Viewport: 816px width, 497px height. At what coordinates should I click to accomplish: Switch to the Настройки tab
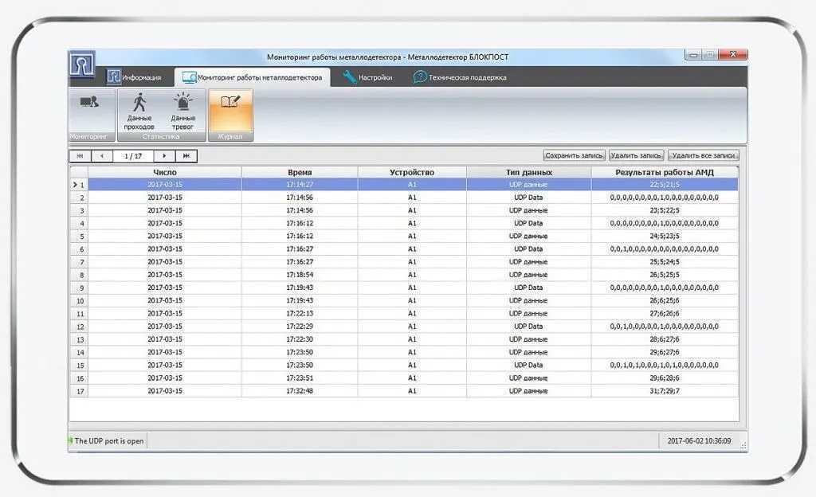pos(368,77)
